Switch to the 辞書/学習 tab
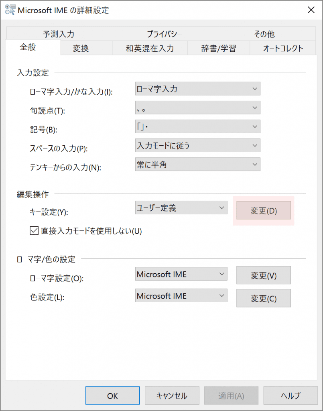The width and height of the screenshot is (323, 411). coord(219,49)
